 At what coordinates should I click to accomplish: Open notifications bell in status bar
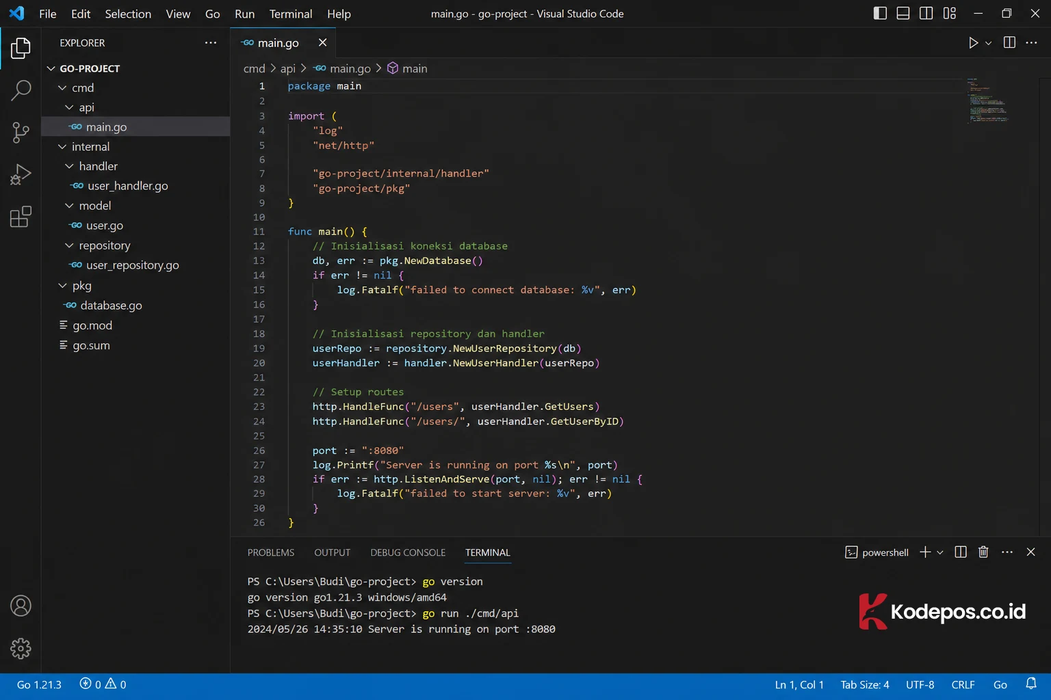coord(1031,684)
